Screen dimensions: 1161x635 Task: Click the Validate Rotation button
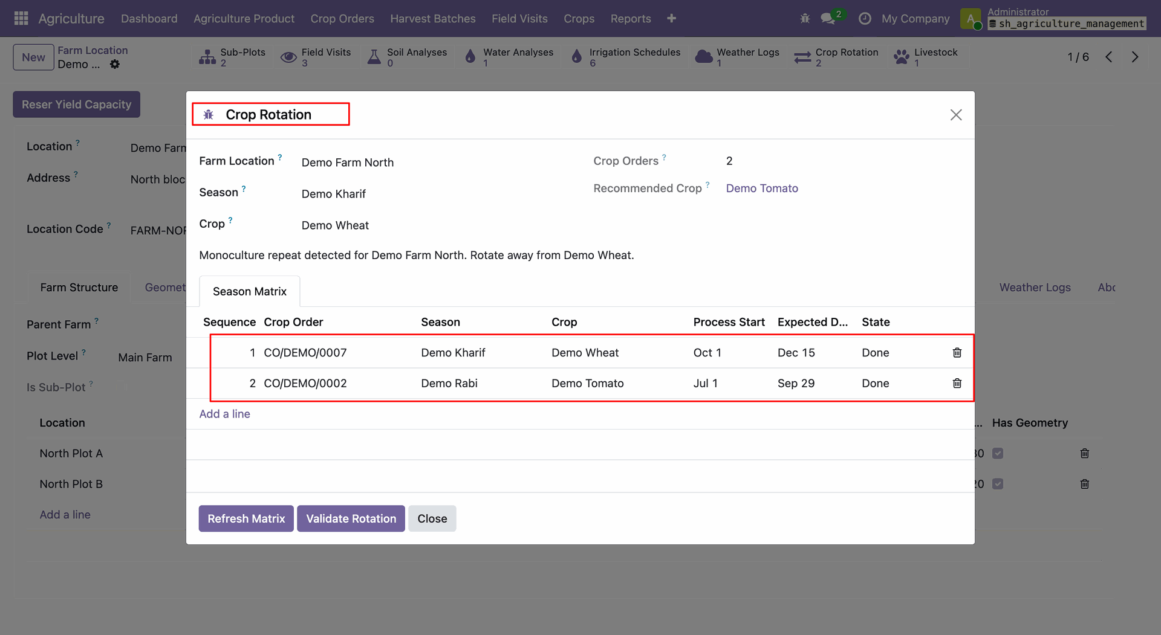point(351,518)
